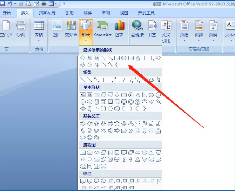Select the sun shape in 基本形状
Viewport: 235px width, 191px height.
click(x=83, y=109)
